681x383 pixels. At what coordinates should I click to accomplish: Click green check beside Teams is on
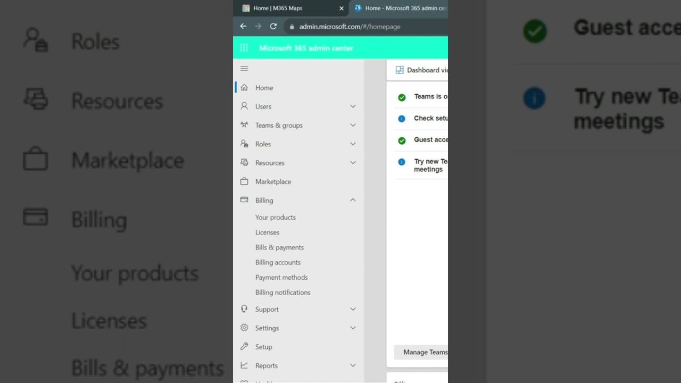tap(402, 97)
